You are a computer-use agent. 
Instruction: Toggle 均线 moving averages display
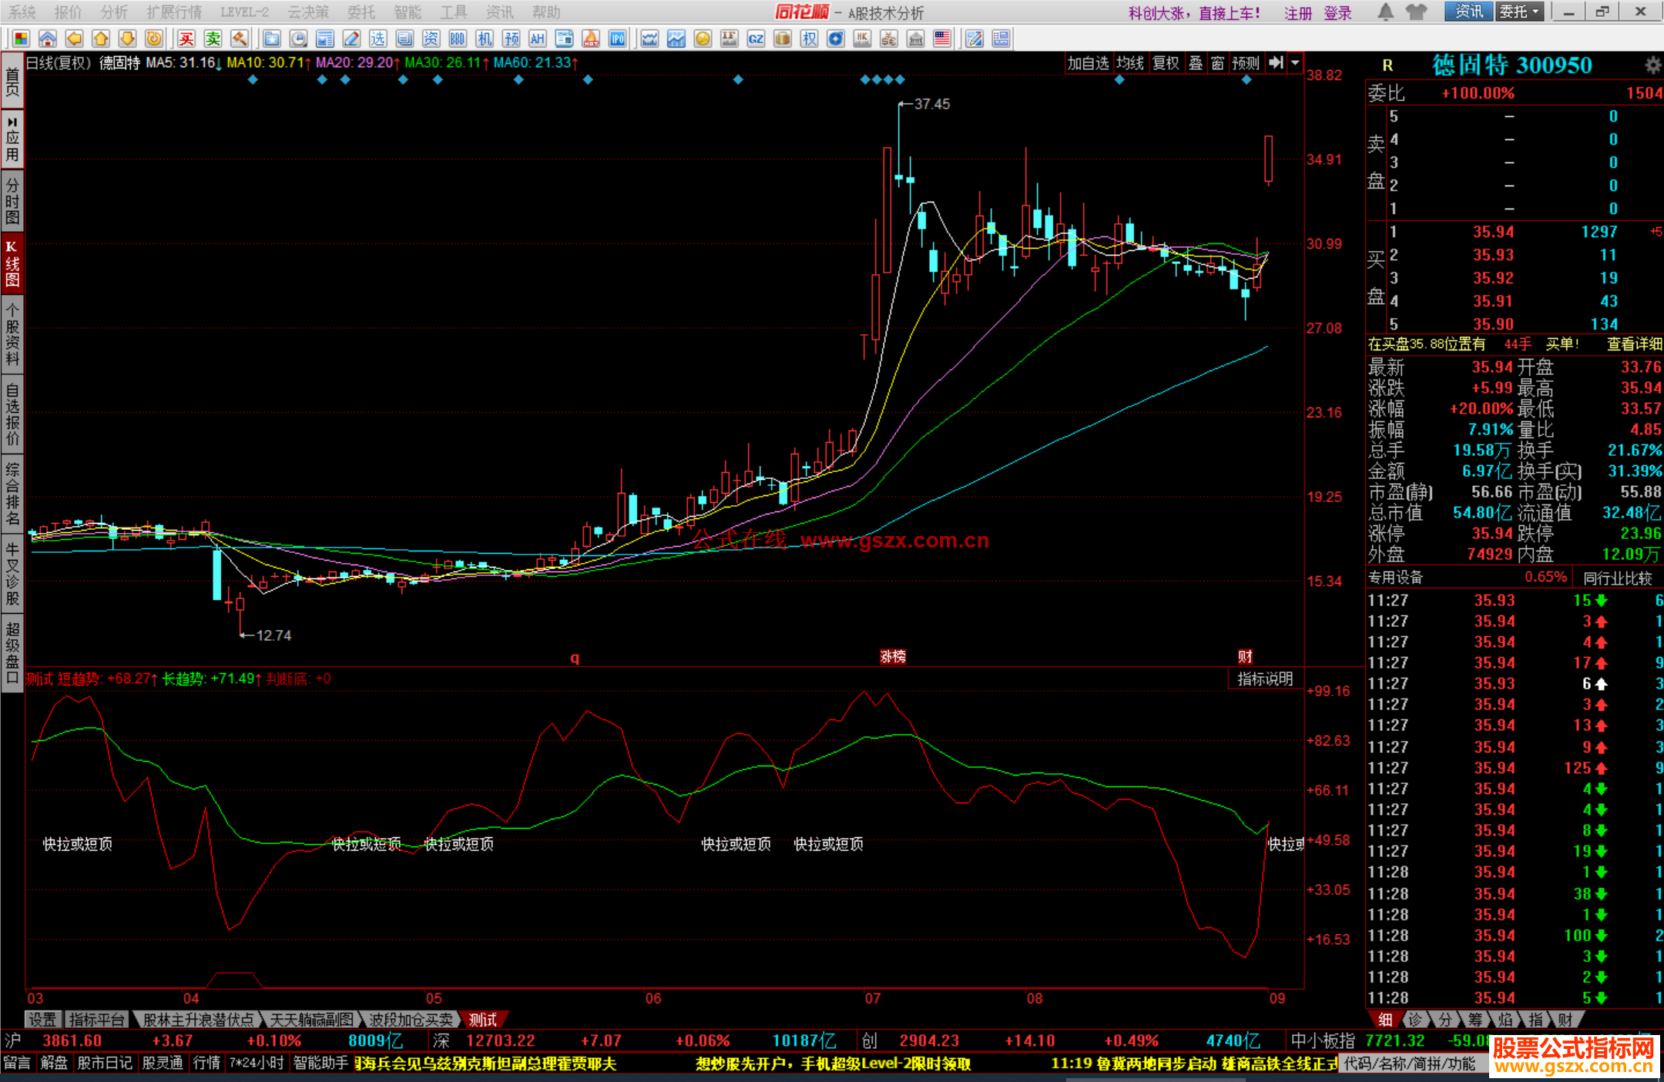1130,63
